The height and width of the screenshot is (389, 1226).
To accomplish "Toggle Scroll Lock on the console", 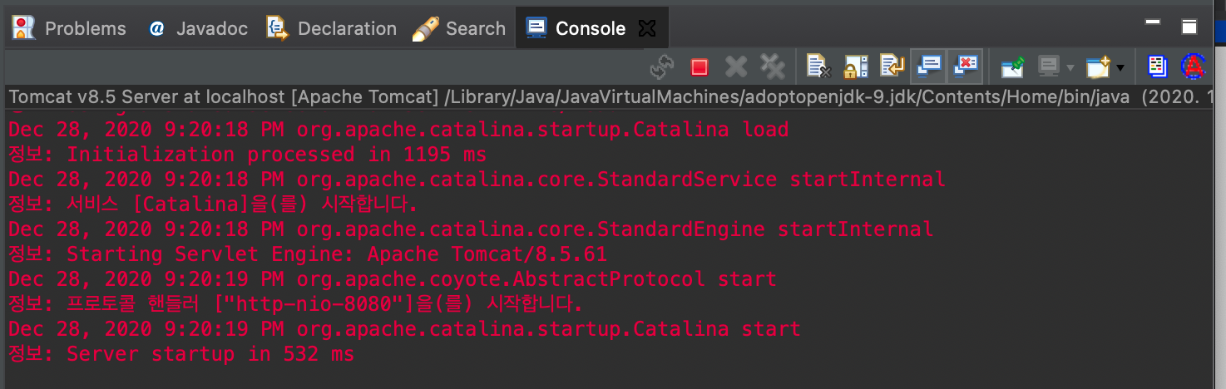I will coord(856,66).
